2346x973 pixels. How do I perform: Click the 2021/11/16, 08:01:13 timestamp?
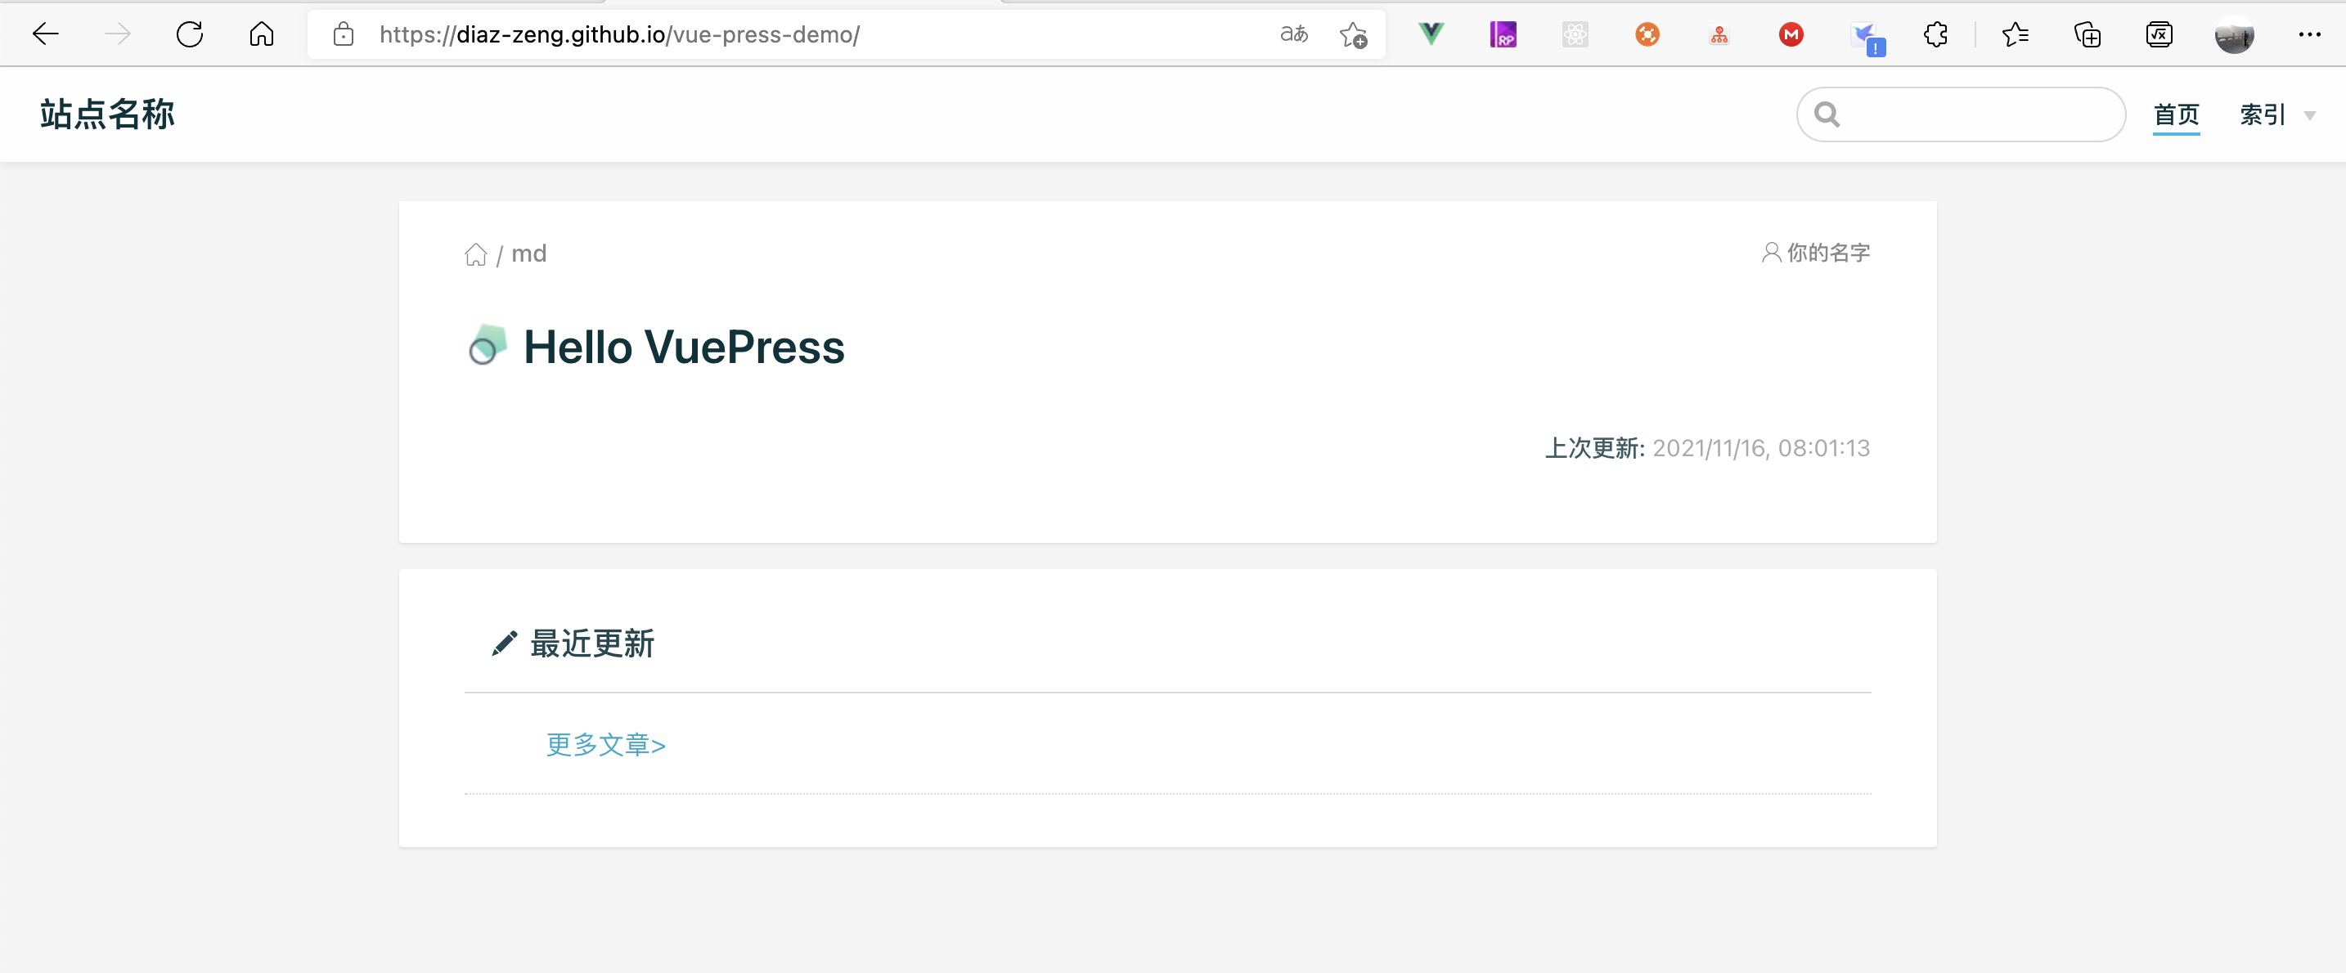[x=1760, y=448]
